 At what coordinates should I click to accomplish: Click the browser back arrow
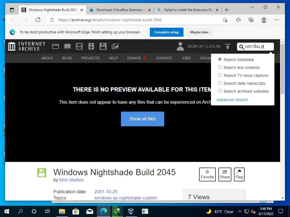coord(13,20)
